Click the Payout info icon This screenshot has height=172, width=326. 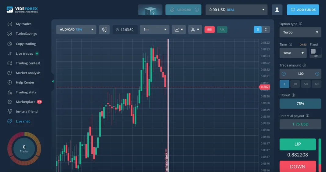(293, 95)
